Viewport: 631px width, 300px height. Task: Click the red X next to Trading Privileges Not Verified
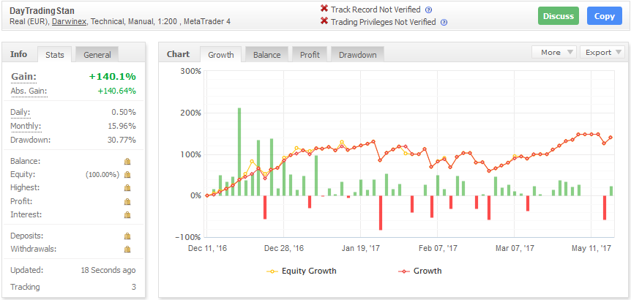click(324, 21)
